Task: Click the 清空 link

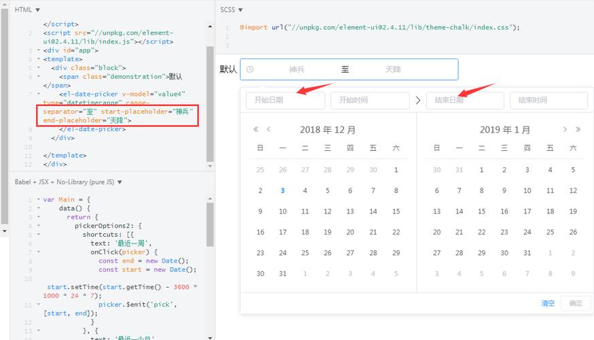Action: click(548, 303)
